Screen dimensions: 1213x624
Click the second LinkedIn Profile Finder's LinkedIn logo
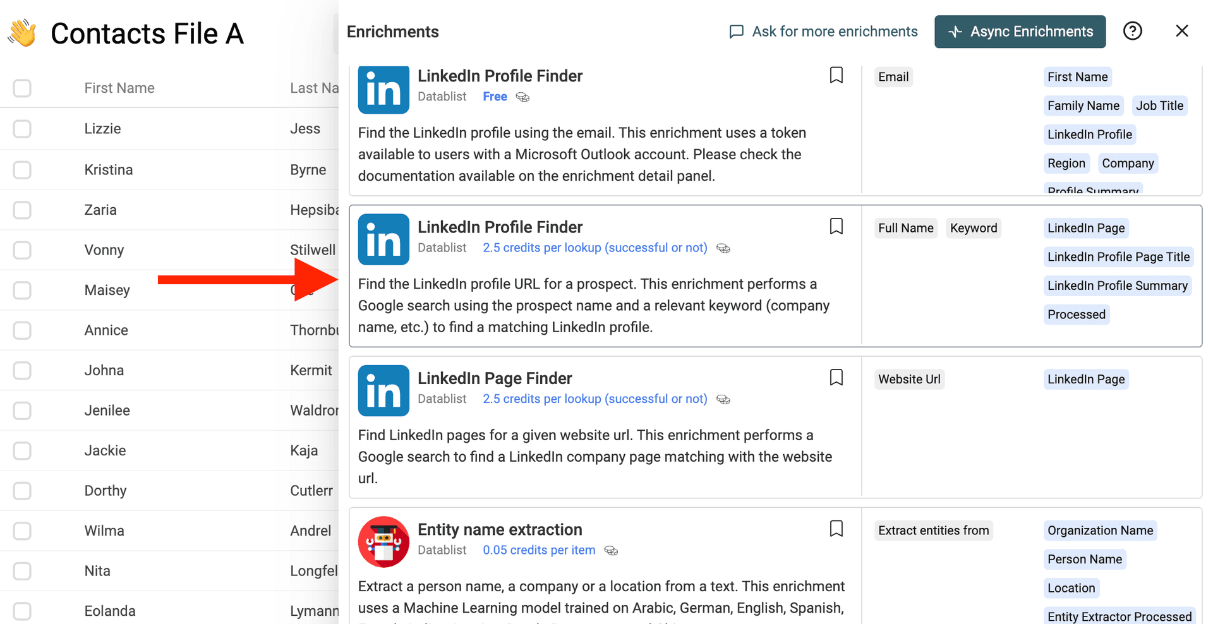click(x=383, y=239)
